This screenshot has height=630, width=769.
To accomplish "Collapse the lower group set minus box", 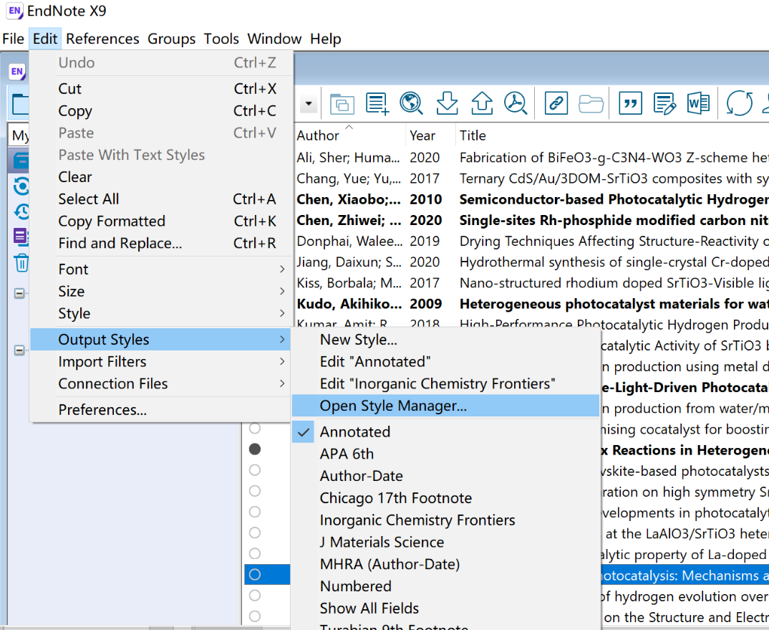I will click(x=19, y=350).
